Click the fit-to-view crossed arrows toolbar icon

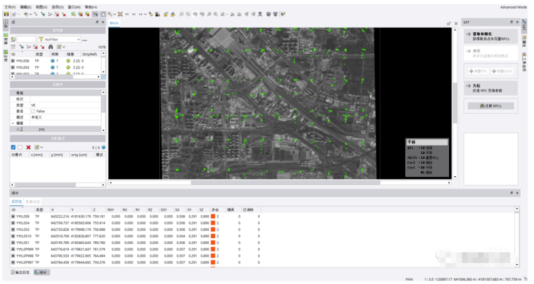coord(120,14)
